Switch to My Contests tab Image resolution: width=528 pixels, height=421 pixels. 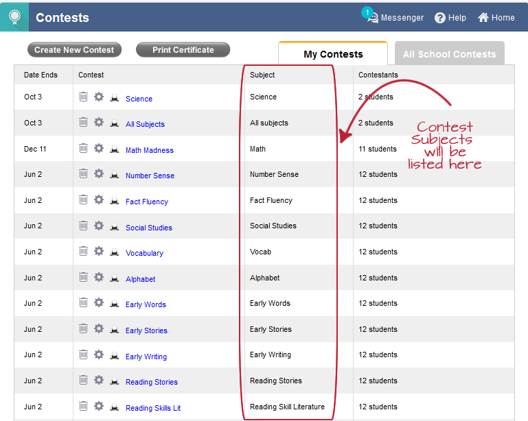coord(333,53)
